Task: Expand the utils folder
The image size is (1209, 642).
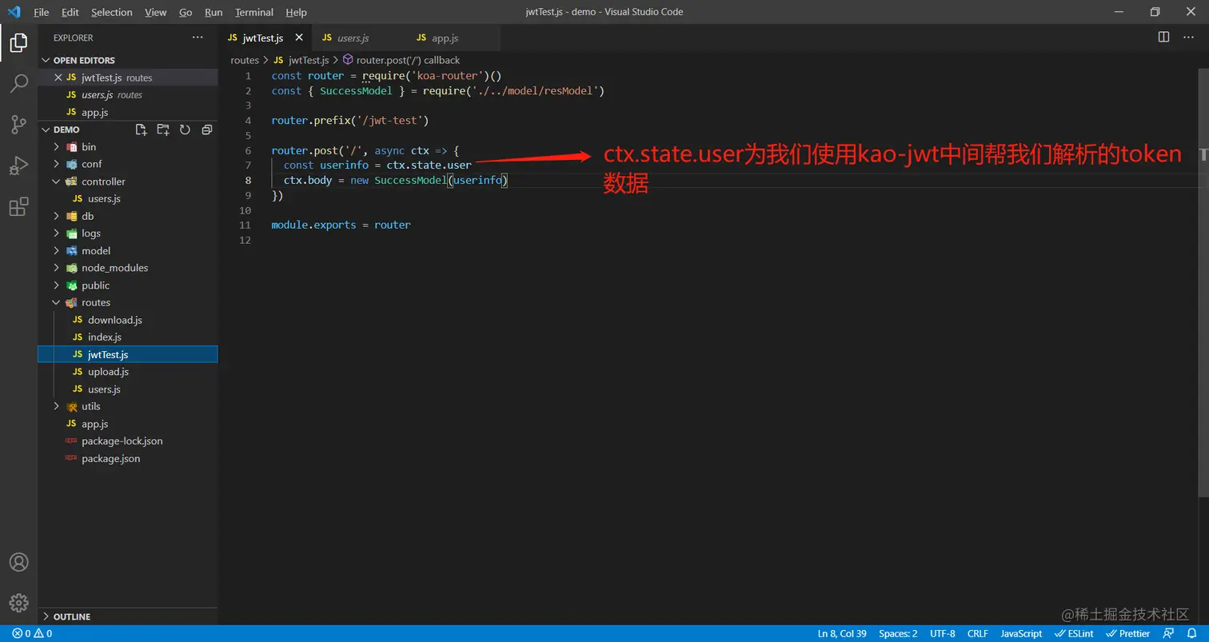Action: (128, 407)
